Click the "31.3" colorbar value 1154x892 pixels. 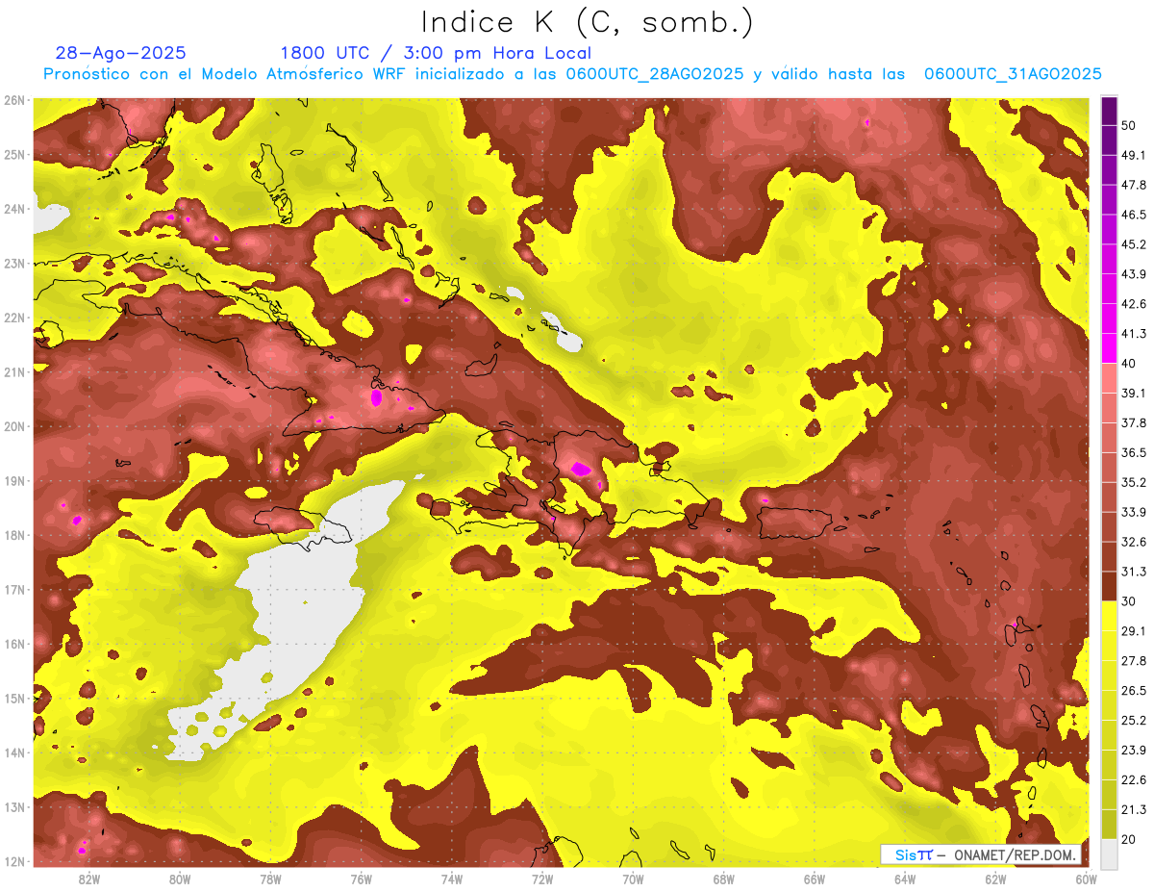[x=1135, y=572]
